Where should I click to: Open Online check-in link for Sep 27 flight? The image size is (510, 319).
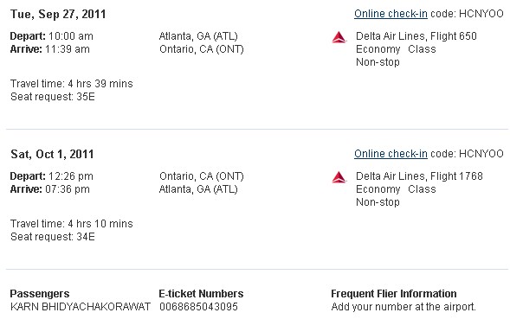click(x=391, y=14)
